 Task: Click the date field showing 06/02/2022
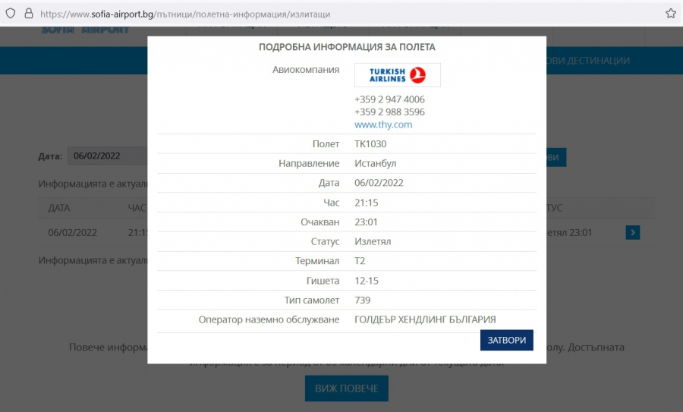(107, 156)
